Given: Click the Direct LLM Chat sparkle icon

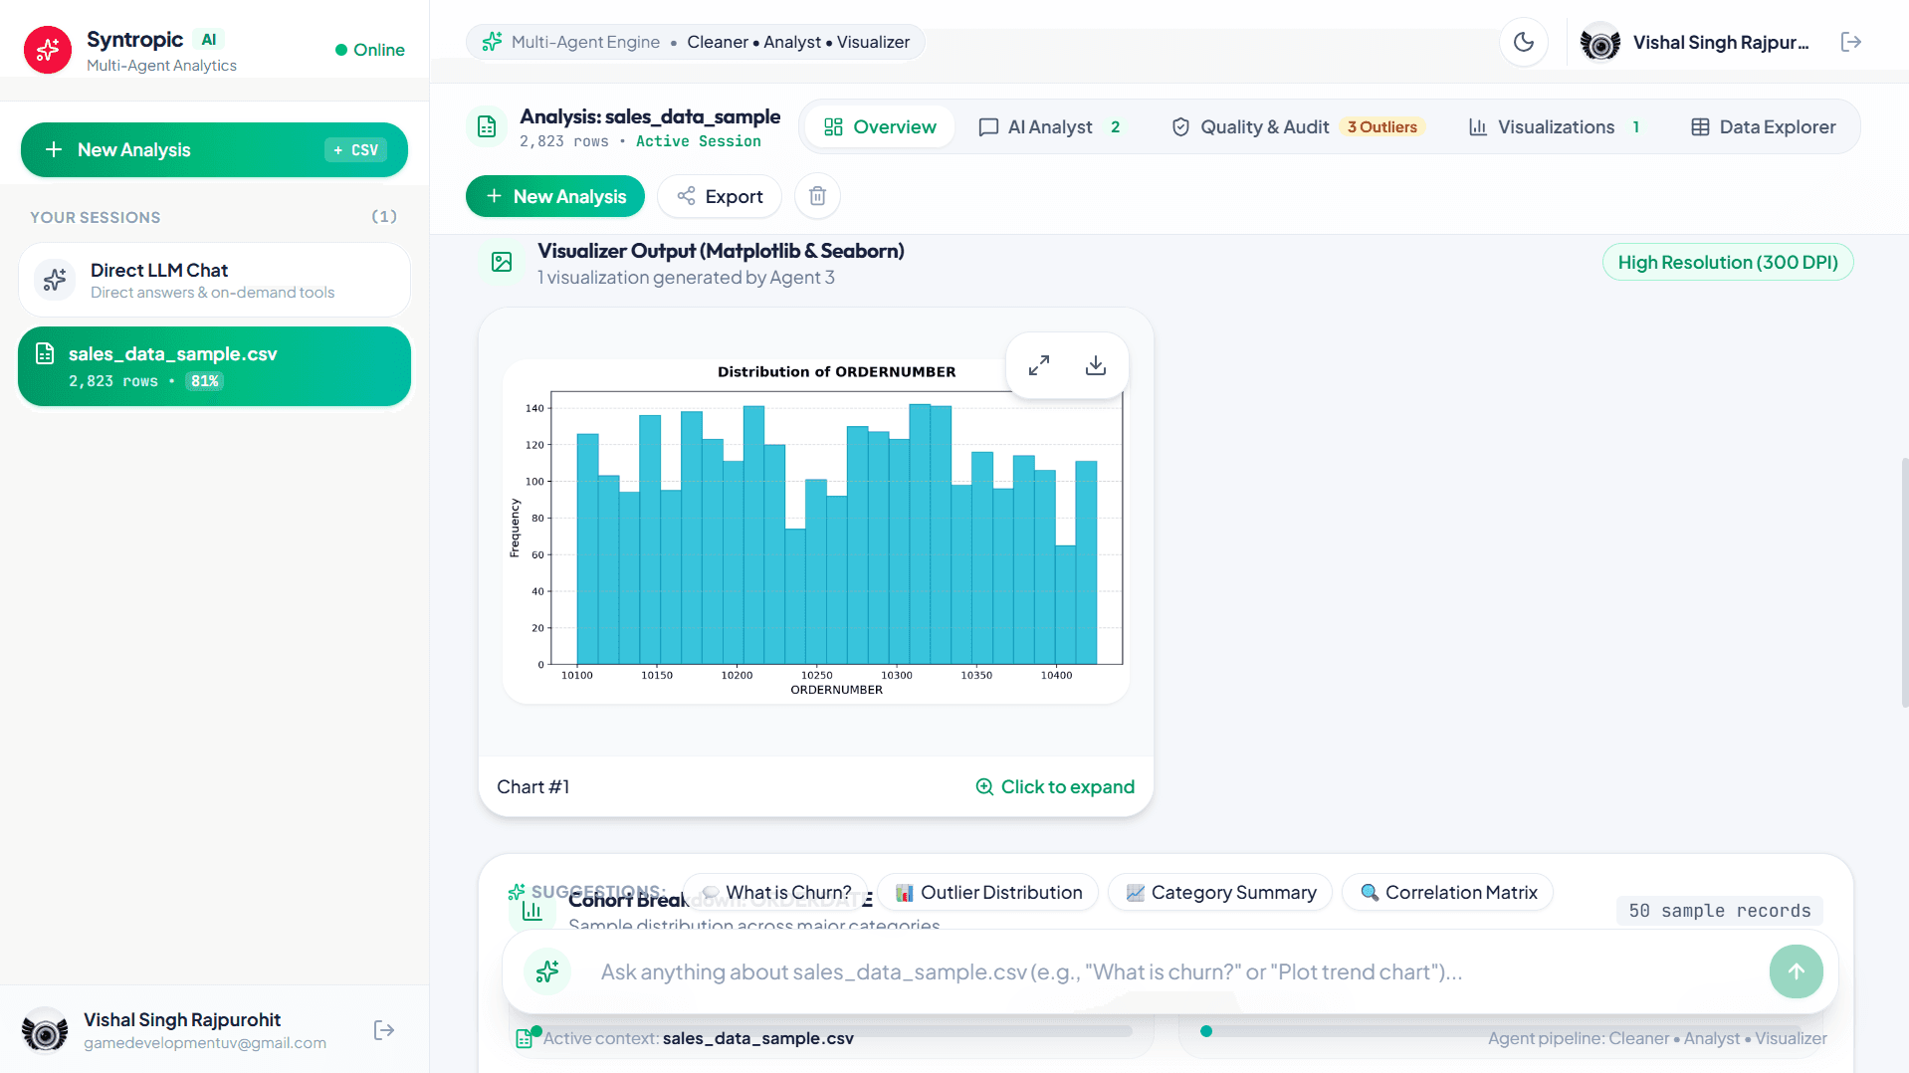Looking at the screenshot, I should pyautogui.click(x=55, y=280).
